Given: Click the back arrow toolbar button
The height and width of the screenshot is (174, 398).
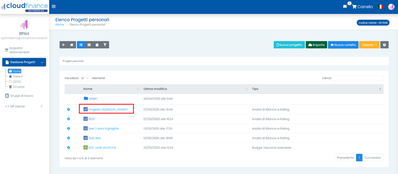Looking at the screenshot, I should 63,45.
